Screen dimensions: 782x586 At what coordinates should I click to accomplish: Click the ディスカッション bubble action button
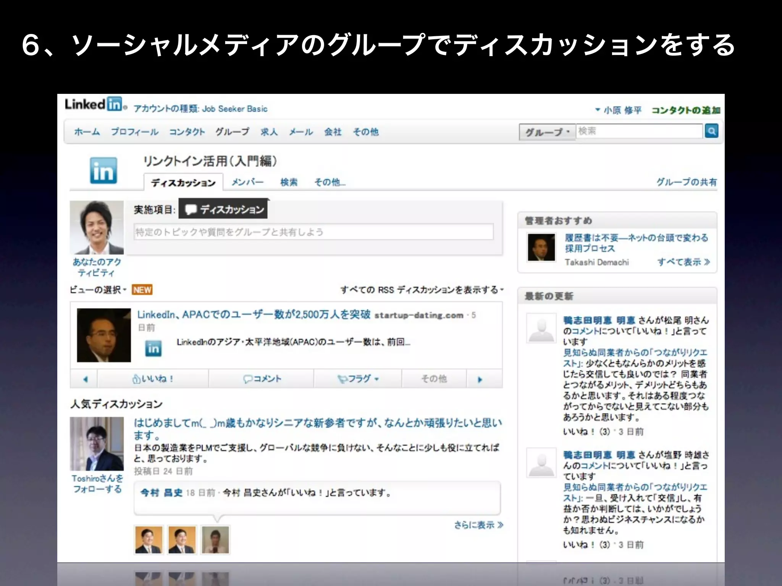(223, 209)
